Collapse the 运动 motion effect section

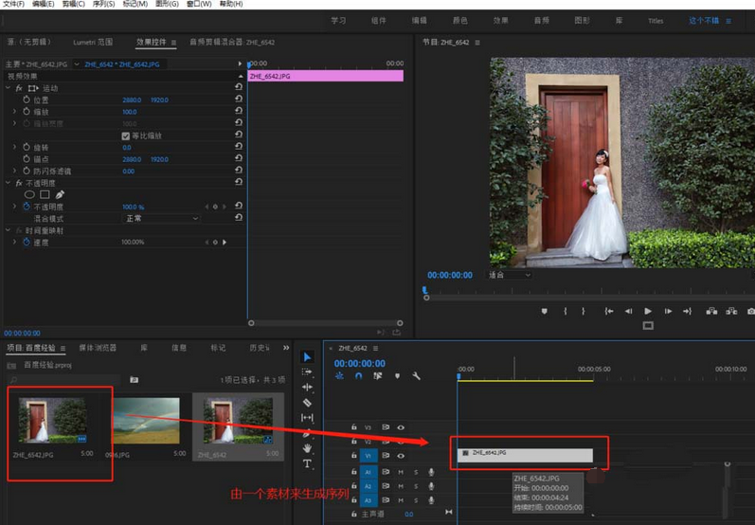point(8,88)
